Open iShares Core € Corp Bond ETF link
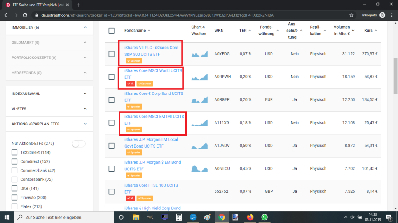The width and height of the screenshot is (398, 223). (154, 97)
